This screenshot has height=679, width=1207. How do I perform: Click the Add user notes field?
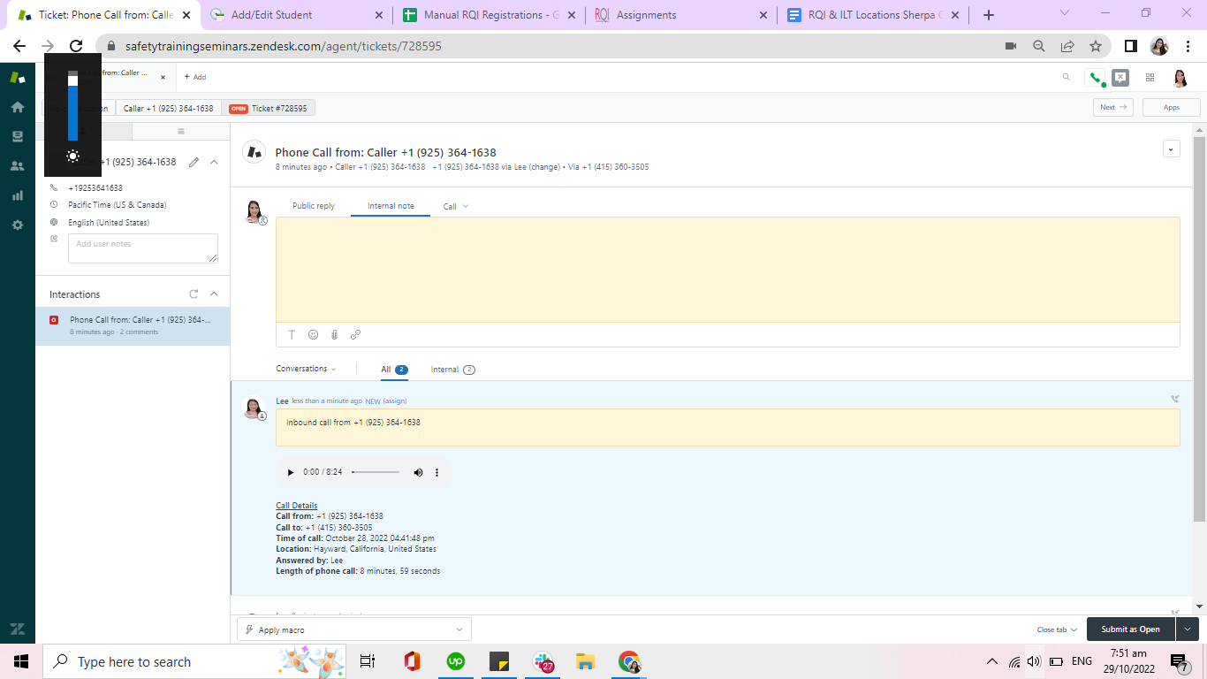coord(143,248)
